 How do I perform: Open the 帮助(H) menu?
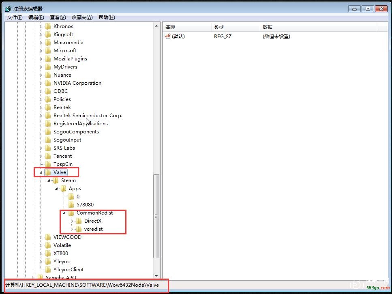tap(107, 17)
